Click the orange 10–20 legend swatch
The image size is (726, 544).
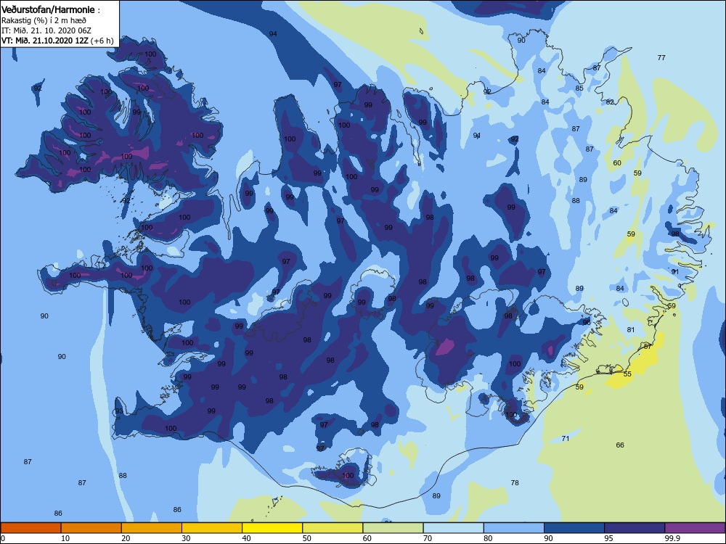pyautogui.click(x=91, y=528)
